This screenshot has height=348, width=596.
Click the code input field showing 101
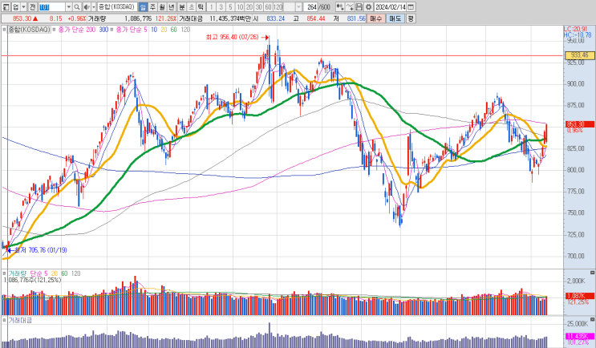click(51, 7)
